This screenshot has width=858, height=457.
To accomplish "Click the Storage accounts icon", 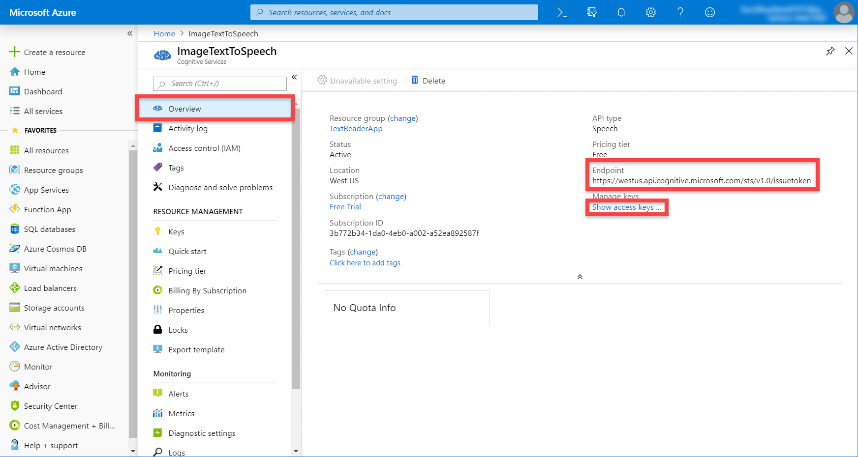I will pos(15,308).
